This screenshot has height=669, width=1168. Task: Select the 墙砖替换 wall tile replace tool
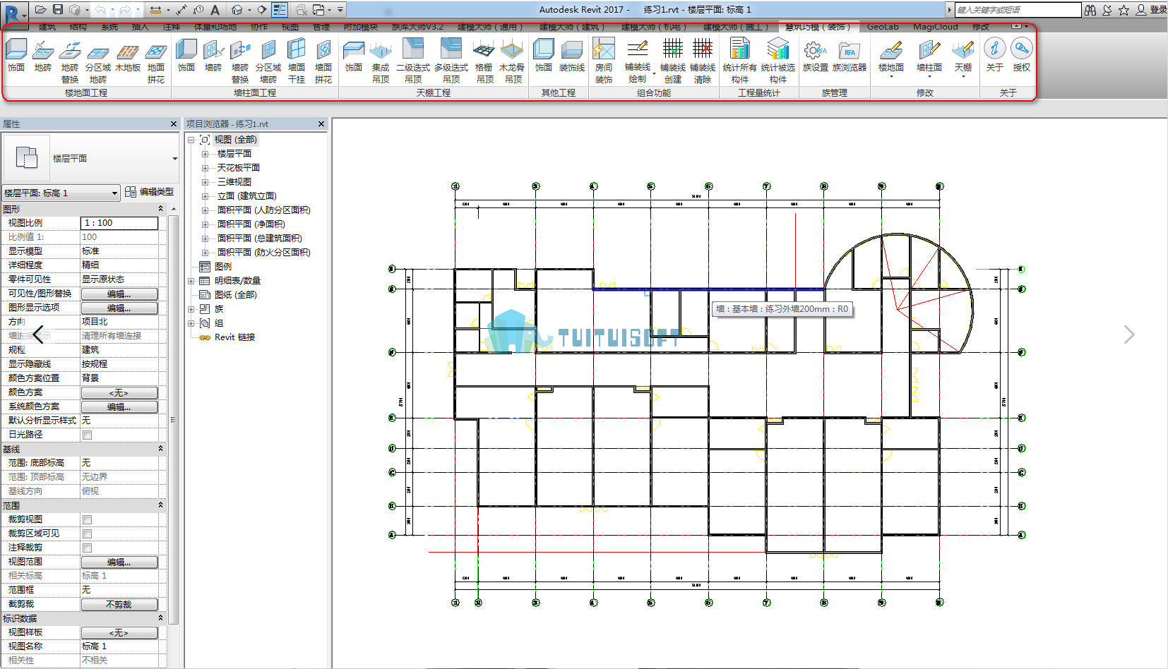click(240, 62)
